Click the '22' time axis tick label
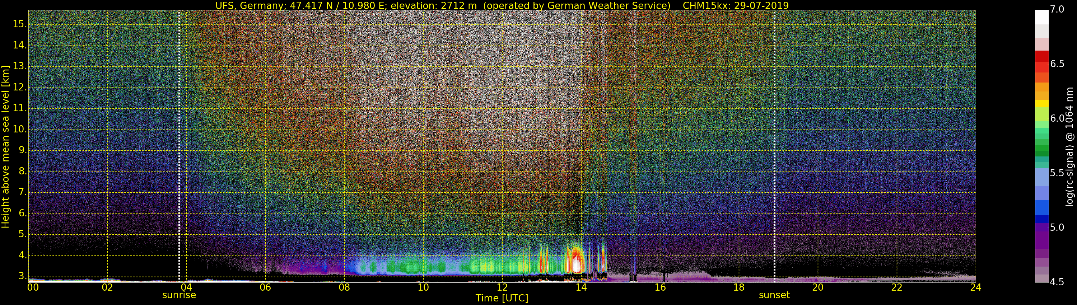Viewport: 1077px width, 305px height. tap(897, 287)
